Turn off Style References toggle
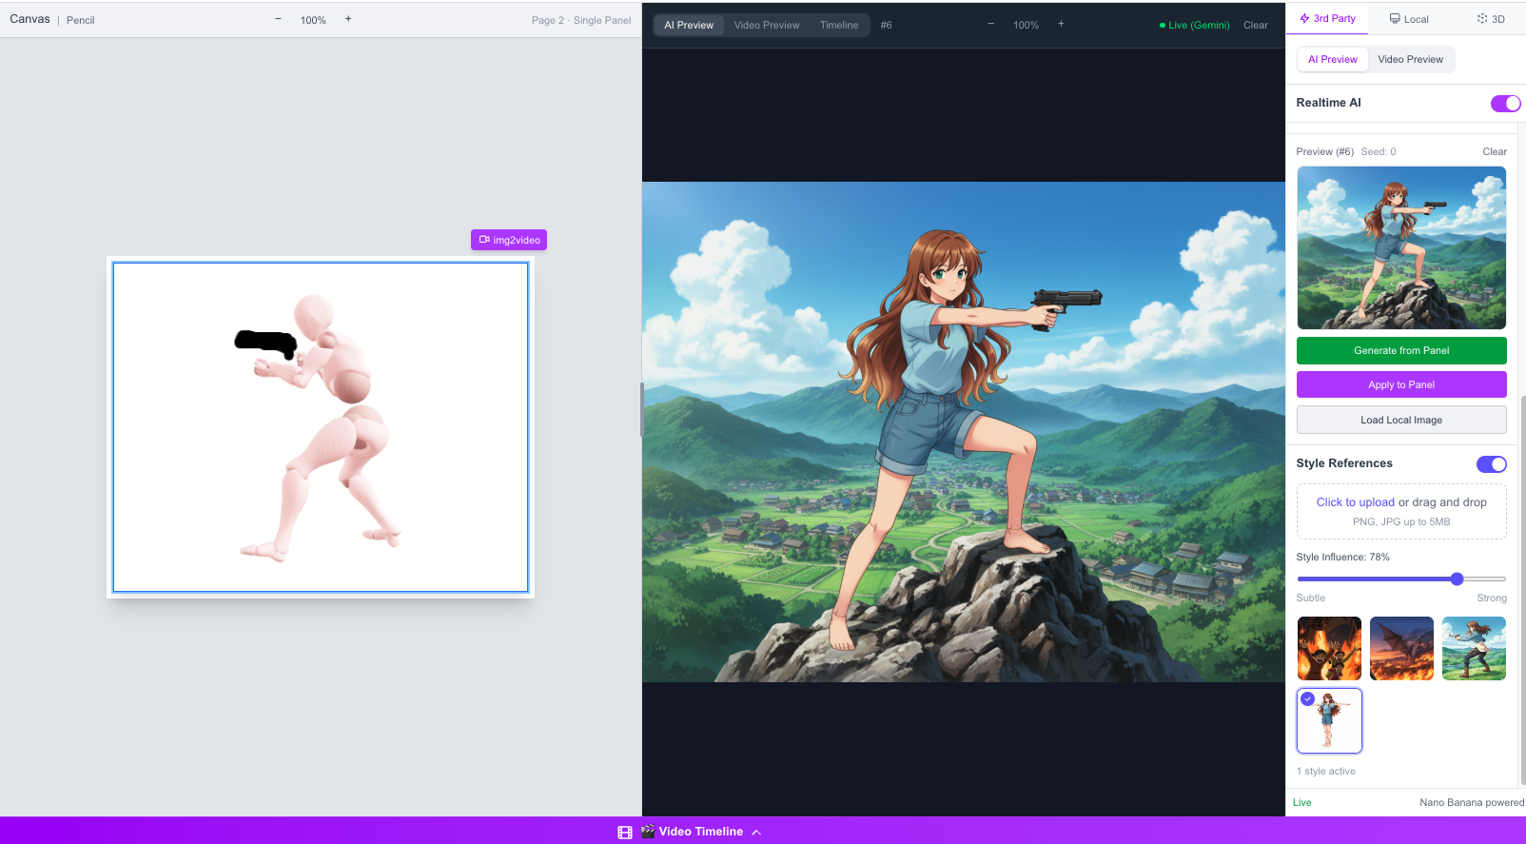 click(x=1491, y=463)
